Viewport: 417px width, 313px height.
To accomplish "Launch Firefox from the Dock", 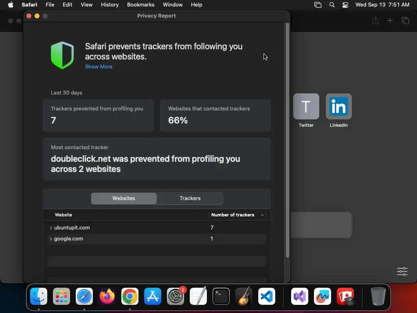I will [x=107, y=296].
